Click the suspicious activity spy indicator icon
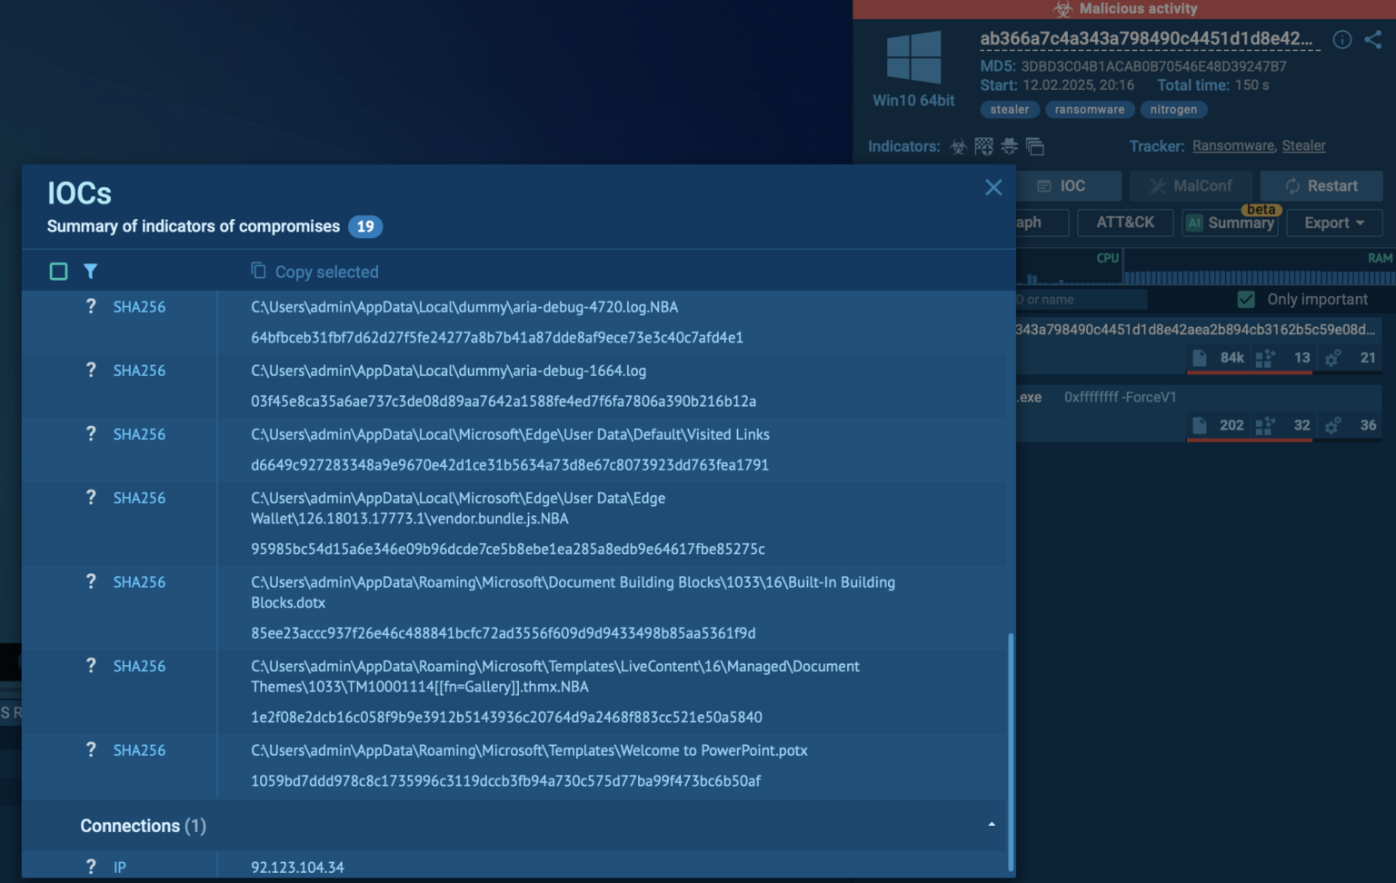The width and height of the screenshot is (1396, 883). pos(1008,146)
